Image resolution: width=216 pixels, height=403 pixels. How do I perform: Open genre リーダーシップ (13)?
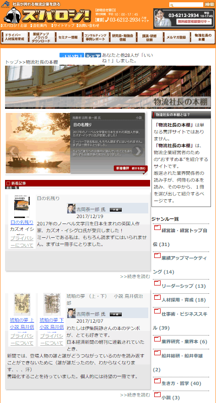click(x=184, y=286)
